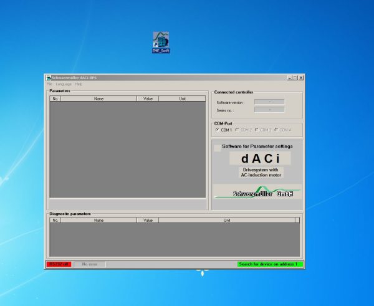Click Diagnostic parameters Name column header
This screenshot has width=374, height=306.
pos(98,220)
